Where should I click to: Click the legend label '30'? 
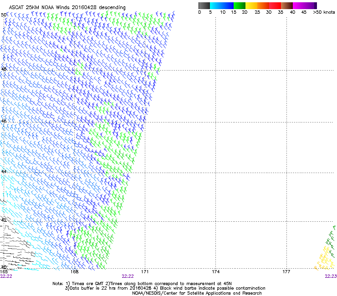coord(269,12)
